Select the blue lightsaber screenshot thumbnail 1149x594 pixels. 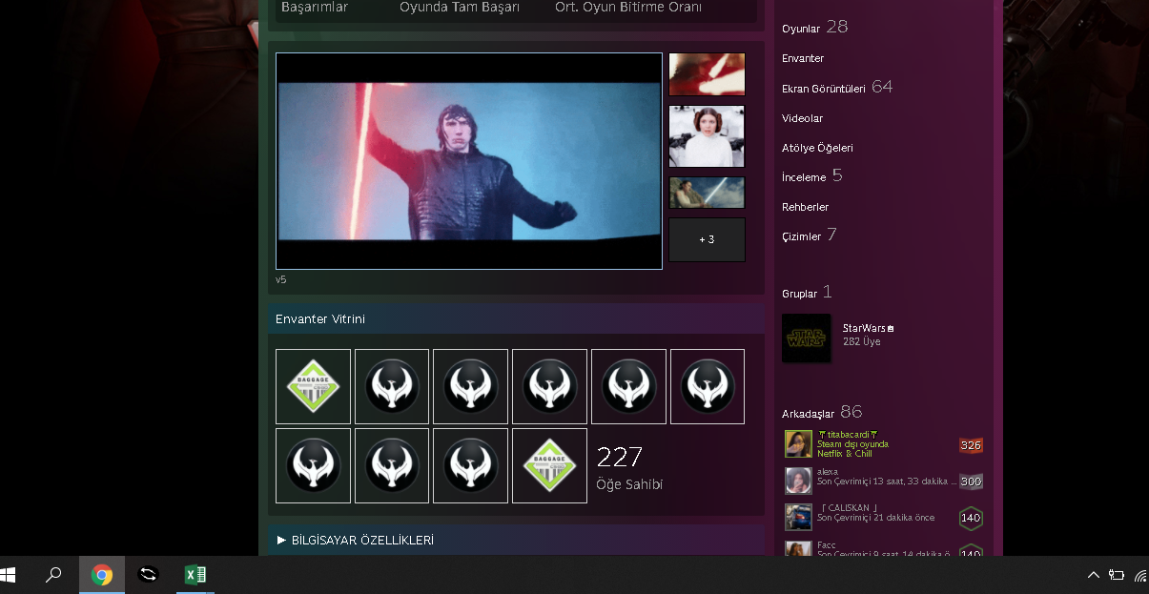click(x=707, y=193)
